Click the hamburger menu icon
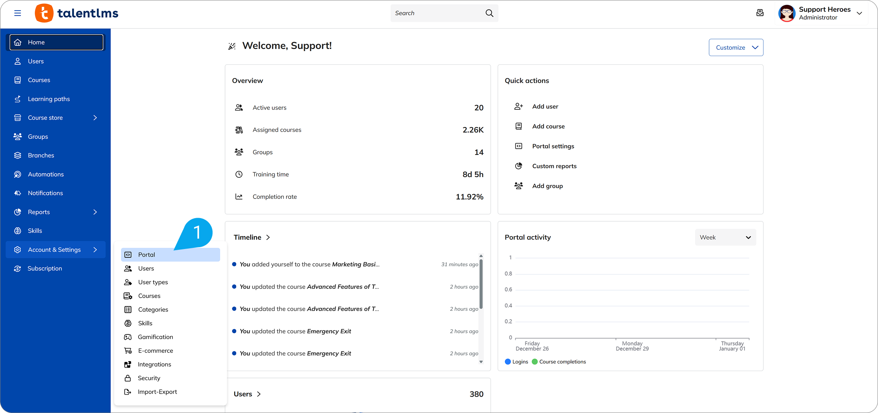The image size is (878, 413). [18, 13]
